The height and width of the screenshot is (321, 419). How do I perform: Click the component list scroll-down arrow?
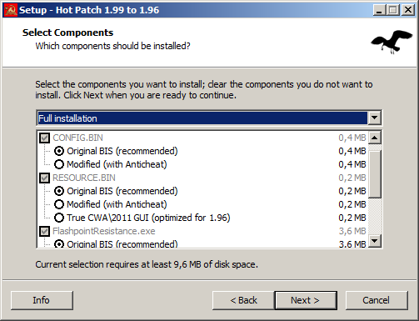click(375, 241)
